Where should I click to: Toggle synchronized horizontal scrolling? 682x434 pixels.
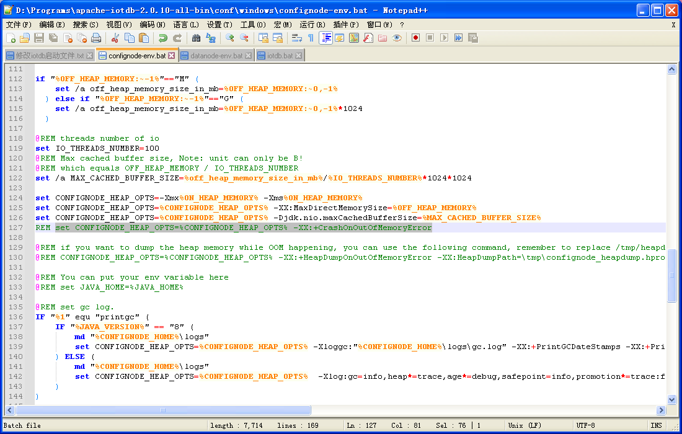coord(278,38)
